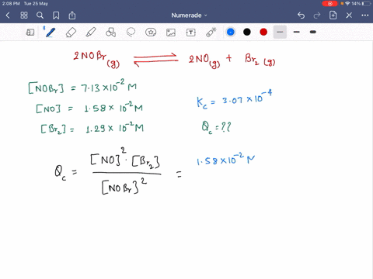Viewport: 373px width, 279px height.
Task: Tap the date 'Tue 25 May' in the status bar
Action: [x=36, y=4]
